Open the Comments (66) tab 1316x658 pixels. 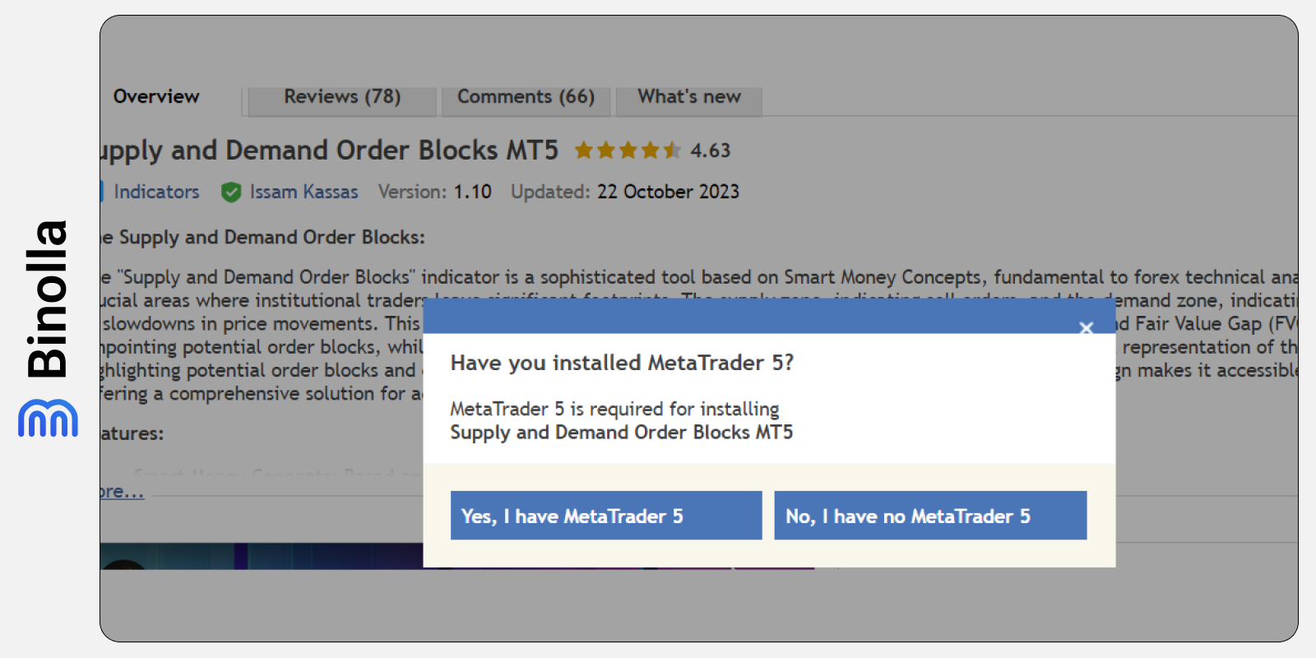pos(526,97)
